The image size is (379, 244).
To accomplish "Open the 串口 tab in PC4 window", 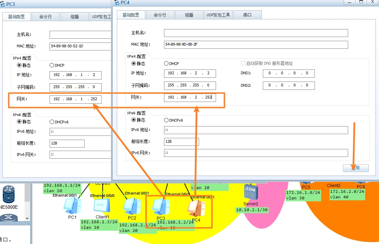I will point(247,15).
